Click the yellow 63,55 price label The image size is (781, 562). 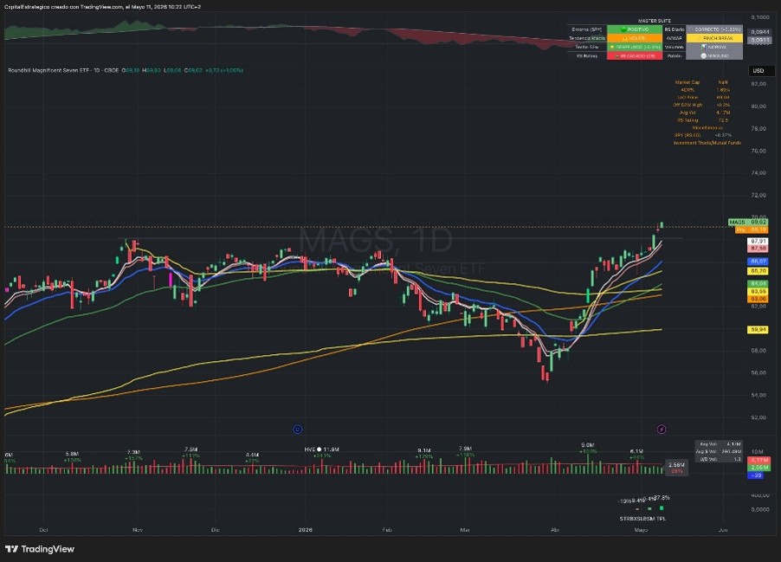(758, 291)
